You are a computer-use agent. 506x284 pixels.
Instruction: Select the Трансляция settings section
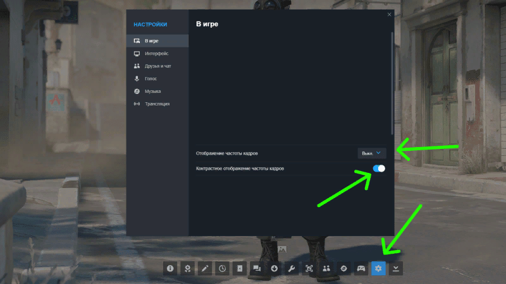click(157, 104)
